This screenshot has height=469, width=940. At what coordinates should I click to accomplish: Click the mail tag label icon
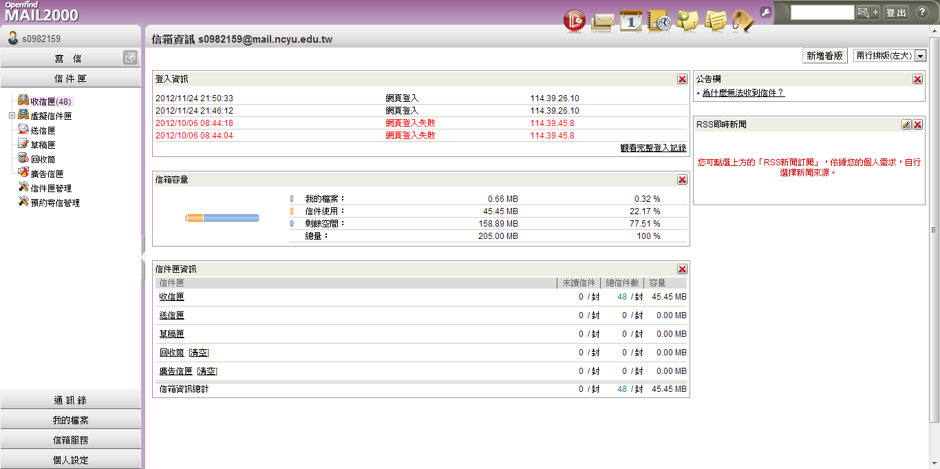coord(743,21)
